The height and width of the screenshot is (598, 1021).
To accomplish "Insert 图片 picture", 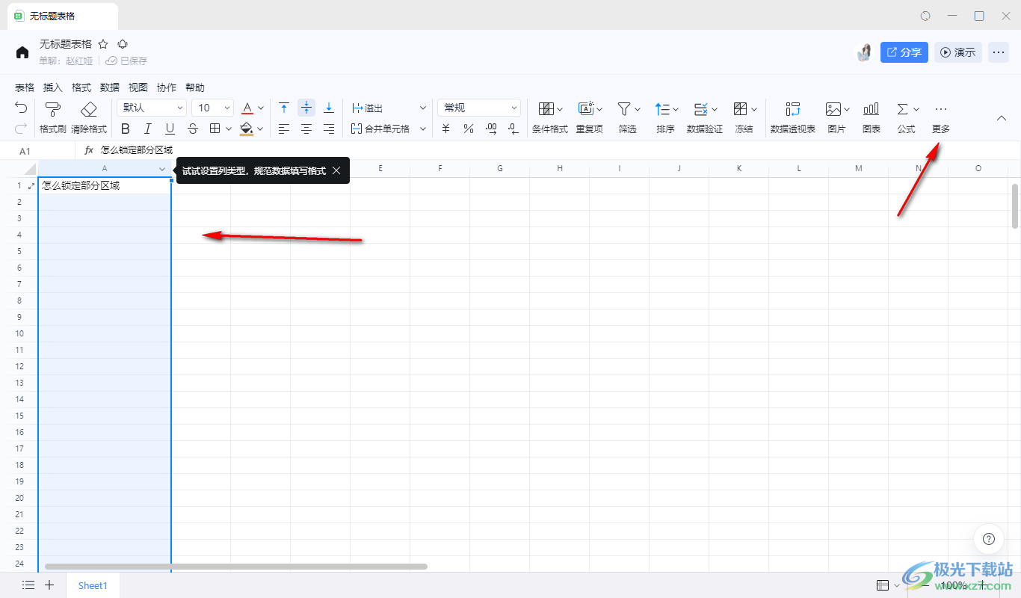I will [x=837, y=117].
